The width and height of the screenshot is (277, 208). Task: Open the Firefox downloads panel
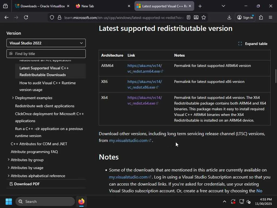pos(229,17)
